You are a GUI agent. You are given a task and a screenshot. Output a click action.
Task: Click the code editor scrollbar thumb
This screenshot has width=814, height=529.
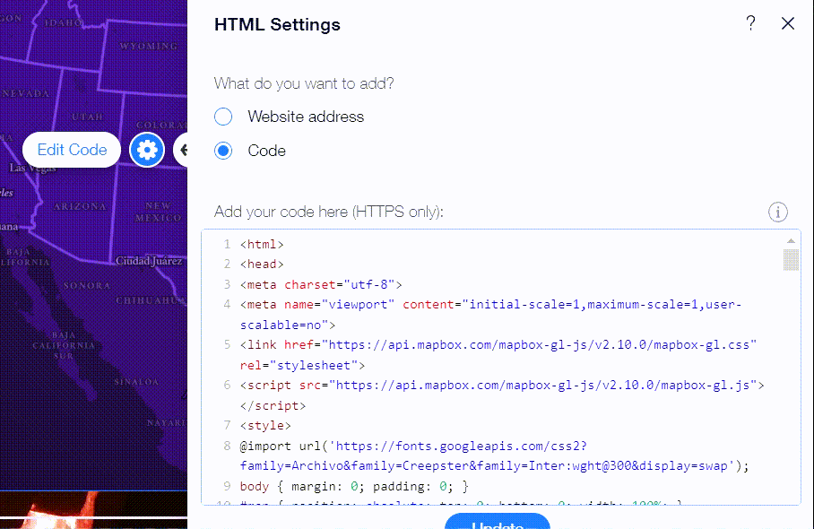[791, 259]
